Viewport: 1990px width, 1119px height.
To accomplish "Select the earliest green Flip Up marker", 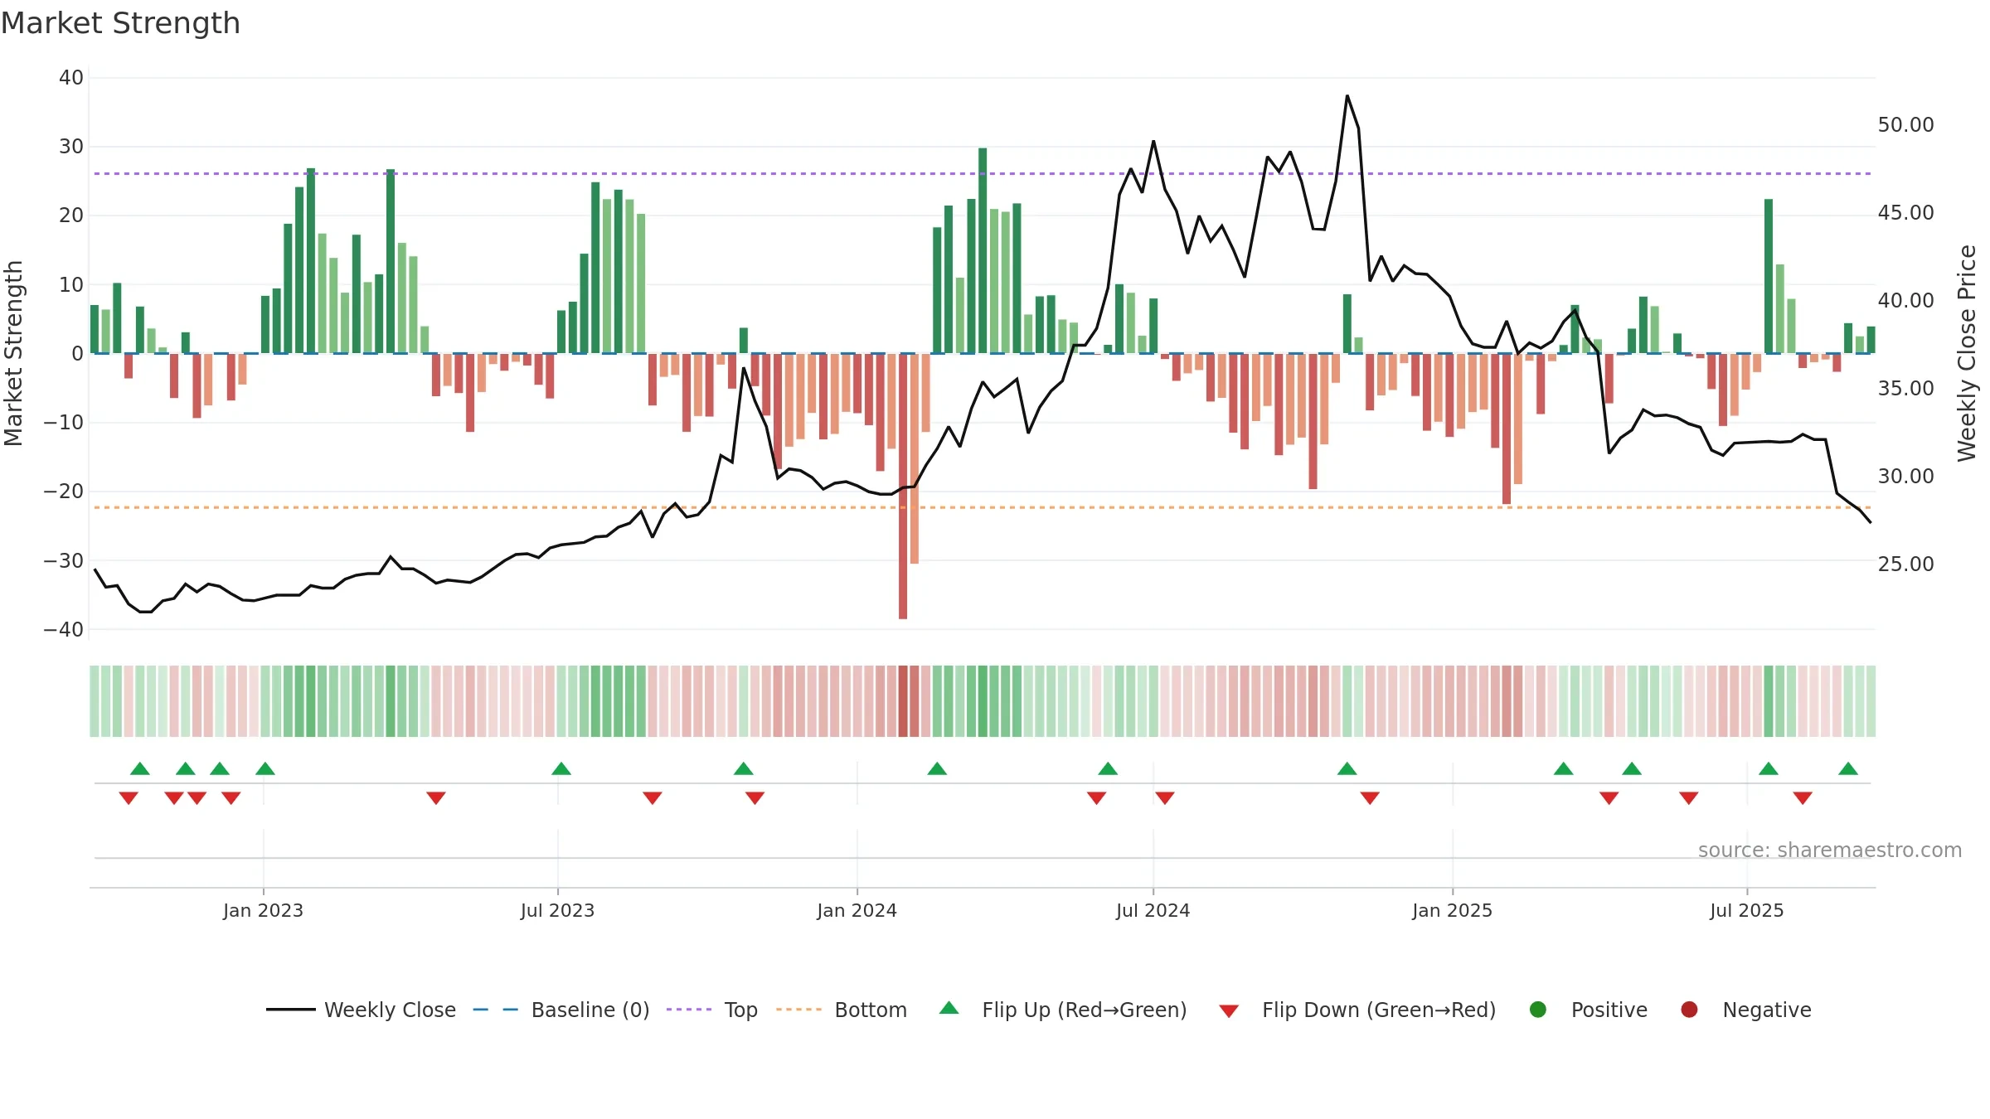I will [x=140, y=768].
